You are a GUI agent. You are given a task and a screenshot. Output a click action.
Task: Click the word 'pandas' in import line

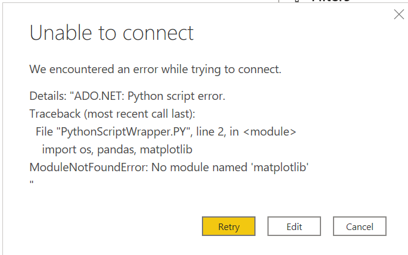116,150
